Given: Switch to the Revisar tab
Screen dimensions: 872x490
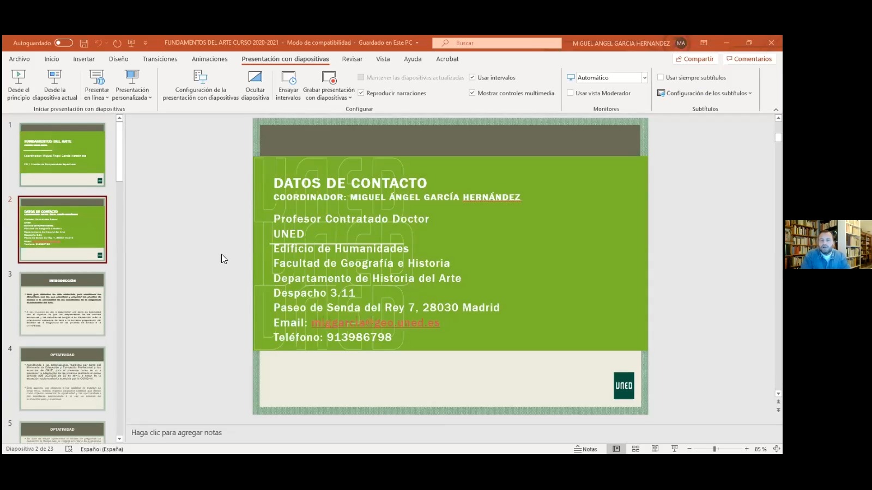Looking at the screenshot, I should pyautogui.click(x=352, y=59).
